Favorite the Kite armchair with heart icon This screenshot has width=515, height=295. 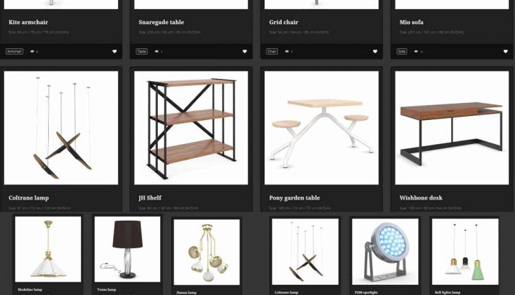[x=114, y=51]
